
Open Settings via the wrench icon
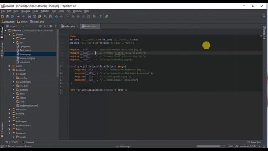[x=94, y=16]
